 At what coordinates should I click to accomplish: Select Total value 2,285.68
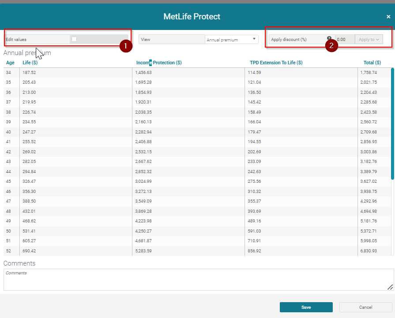point(369,102)
